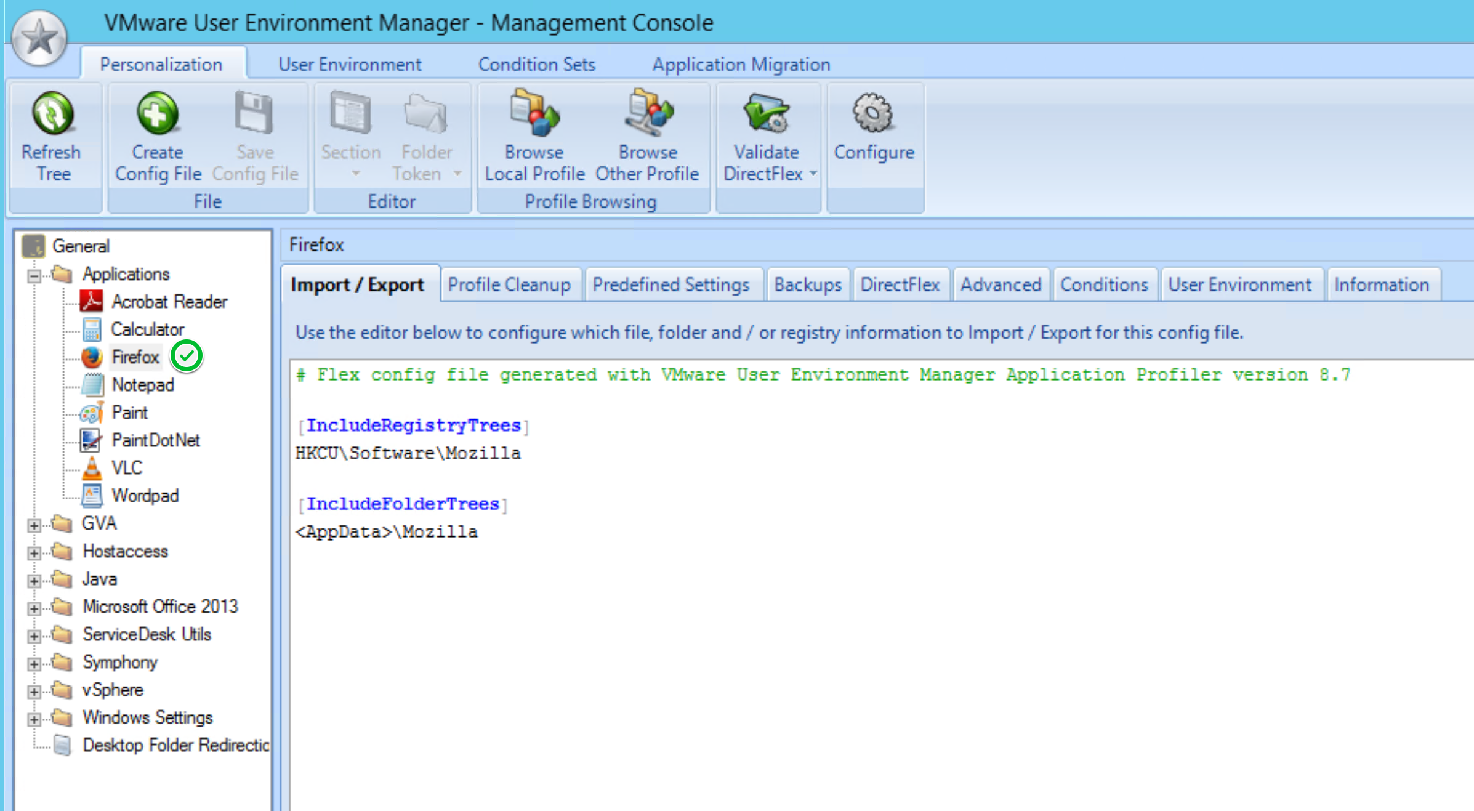Click the <AppData>\Mozilla line in editor

click(386, 531)
